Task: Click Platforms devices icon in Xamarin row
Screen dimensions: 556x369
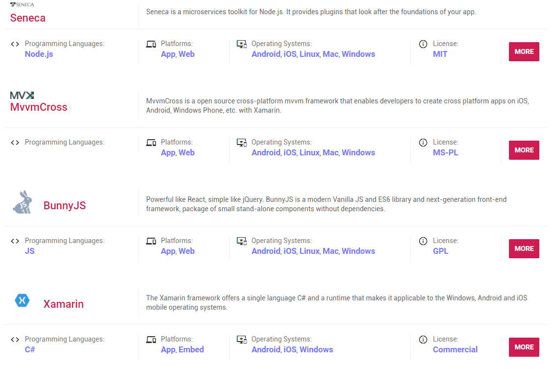Action: [x=151, y=340]
